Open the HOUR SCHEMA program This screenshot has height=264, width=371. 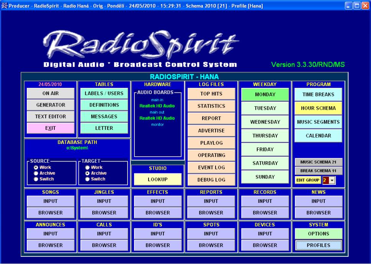[319, 108]
